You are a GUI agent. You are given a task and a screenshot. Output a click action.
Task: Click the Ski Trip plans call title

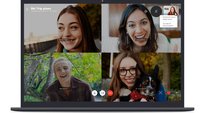click(41, 9)
